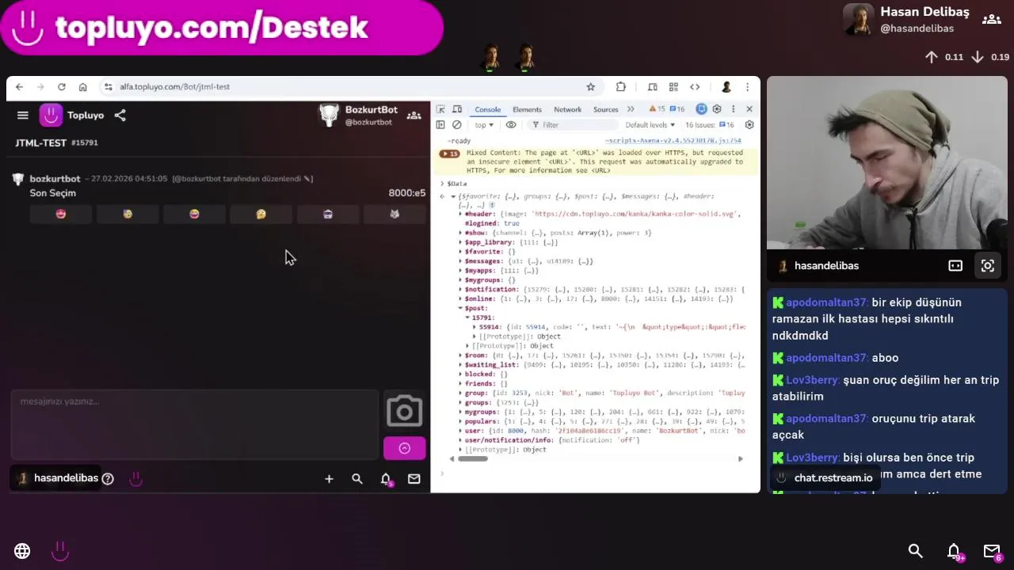Click the thinking face emoji reaction button
This screenshot has width=1014, height=570.
pos(261,214)
